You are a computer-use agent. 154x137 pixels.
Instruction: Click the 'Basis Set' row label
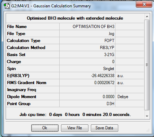[16, 55]
